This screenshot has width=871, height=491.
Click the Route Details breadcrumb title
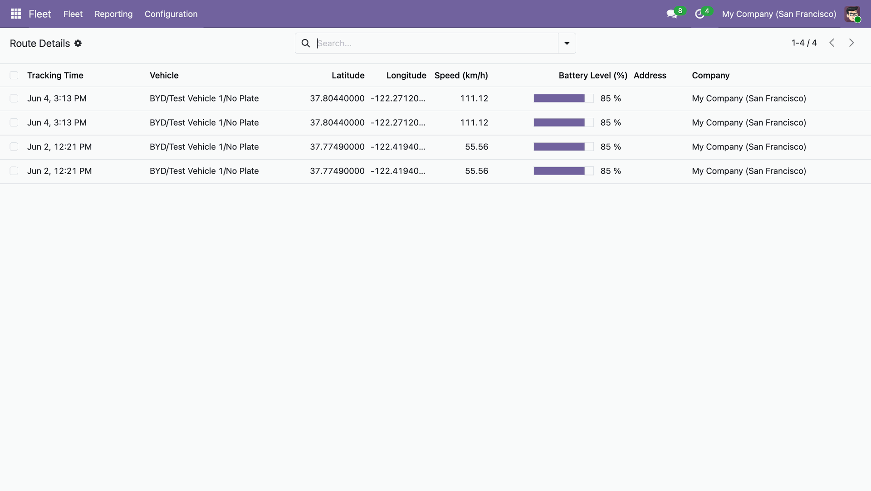click(40, 43)
